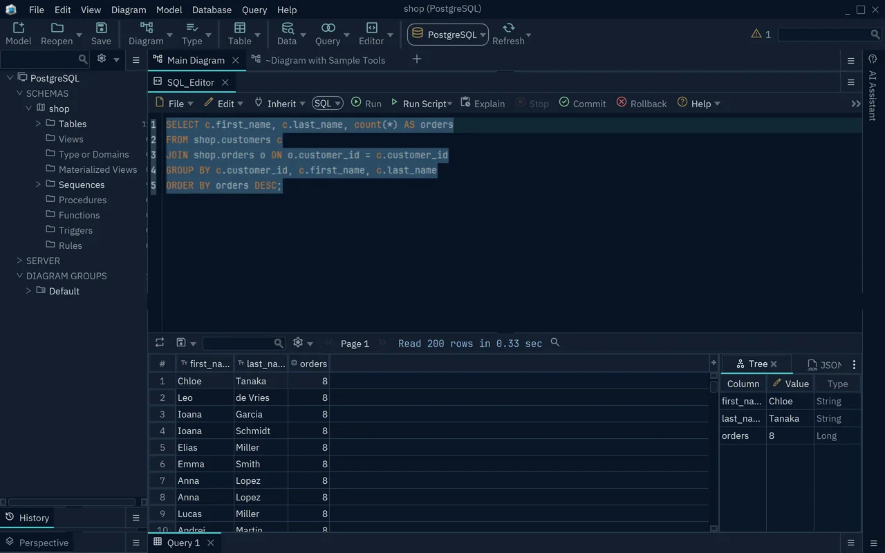Viewport: 885px width, 553px height.
Task: Close the Main Diagram tab
Action: pos(235,60)
